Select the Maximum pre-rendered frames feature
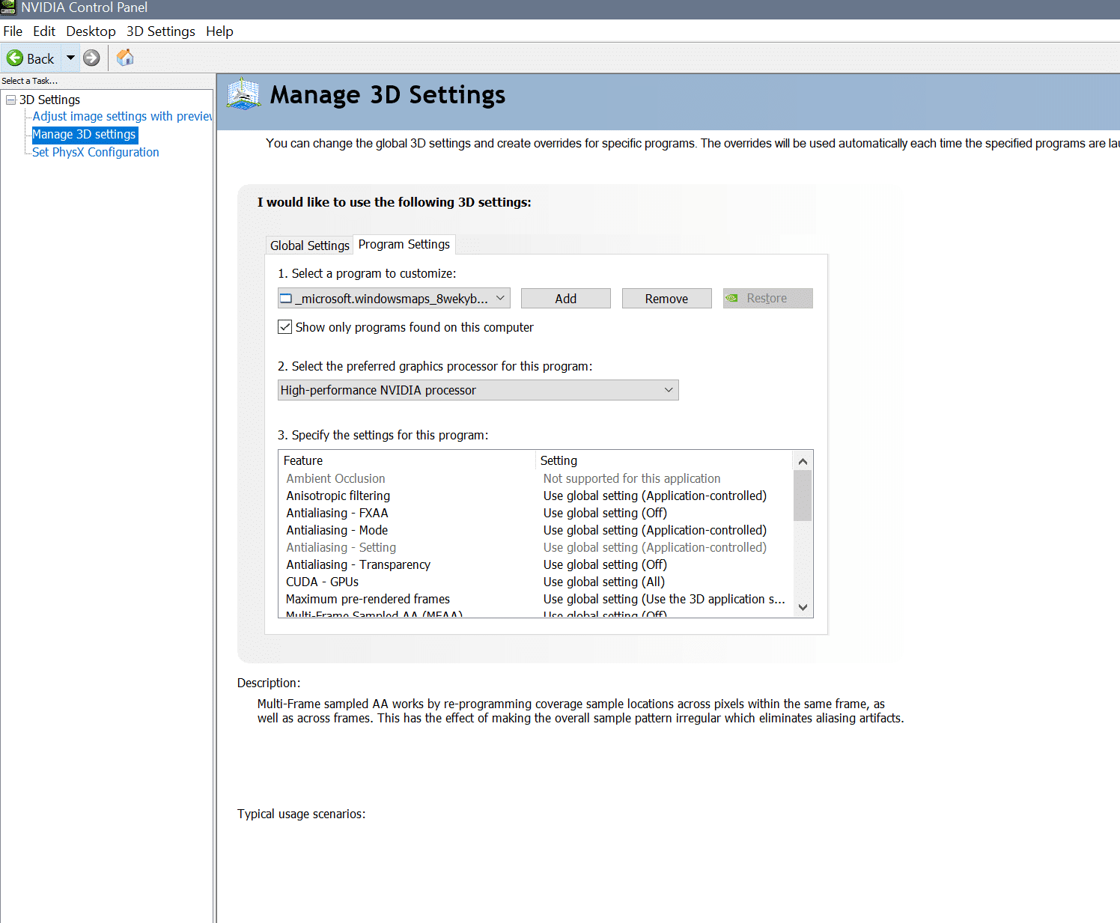The width and height of the screenshot is (1120, 923). 368,599
